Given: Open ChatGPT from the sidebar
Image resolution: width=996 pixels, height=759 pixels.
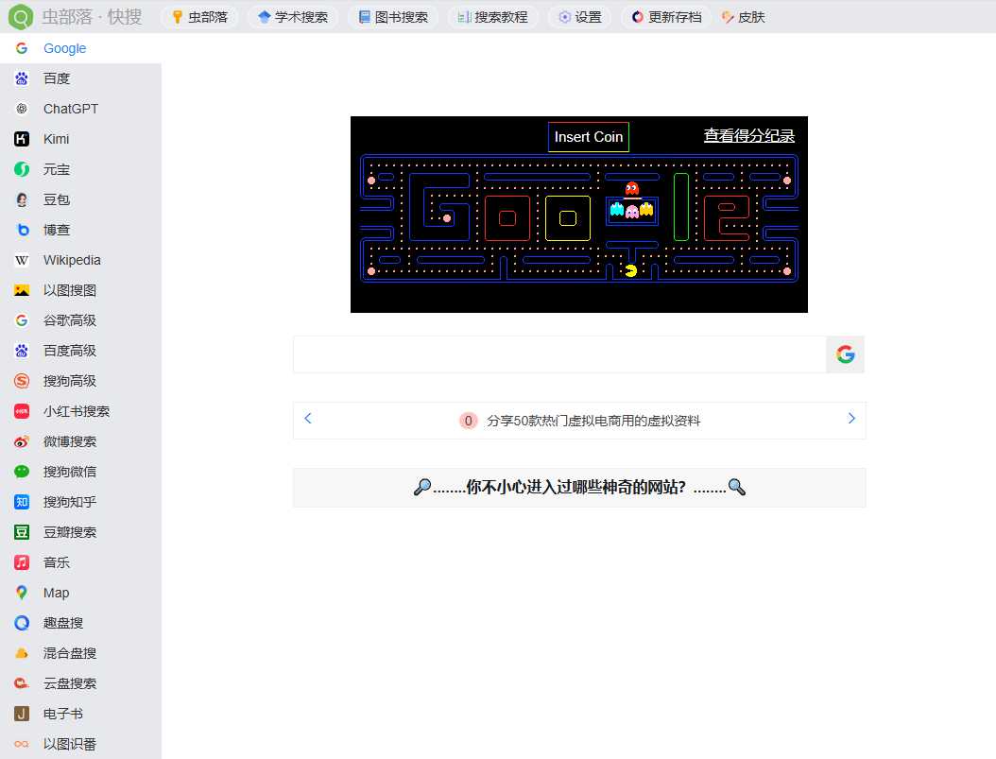Looking at the screenshot, I should click(x=68, y=109).
